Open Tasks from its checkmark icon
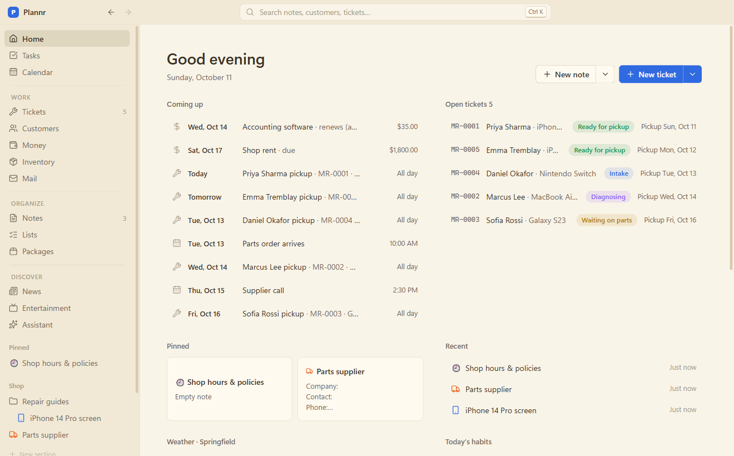The image size is (734, 456). click(x=13, y=56)
